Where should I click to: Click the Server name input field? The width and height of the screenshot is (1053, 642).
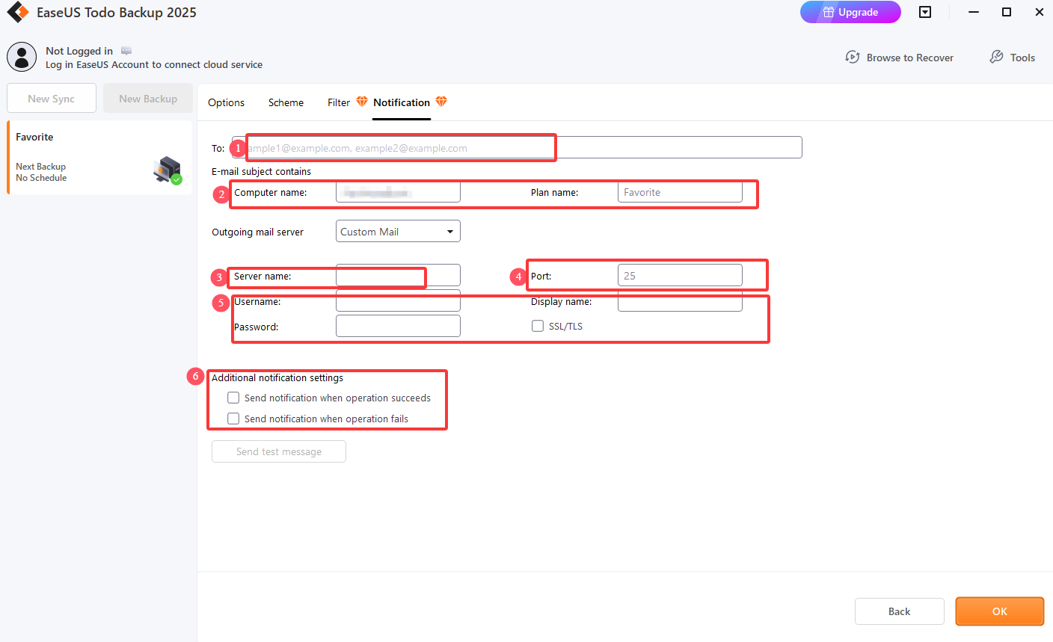click(398, 275)
